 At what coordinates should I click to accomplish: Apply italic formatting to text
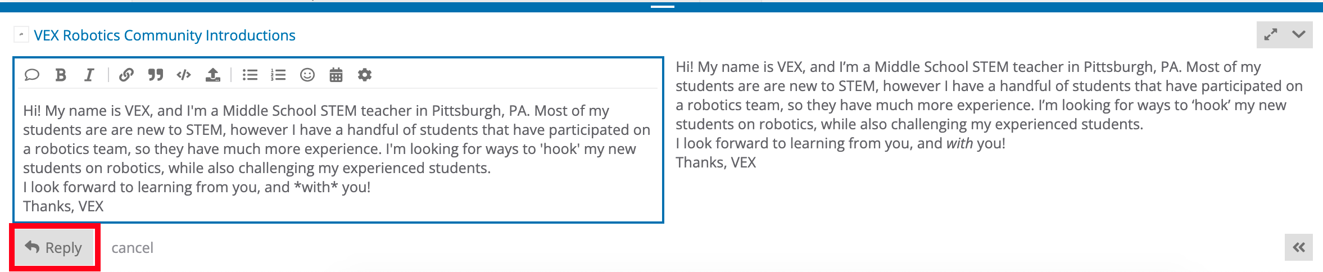tap(89, 75)
